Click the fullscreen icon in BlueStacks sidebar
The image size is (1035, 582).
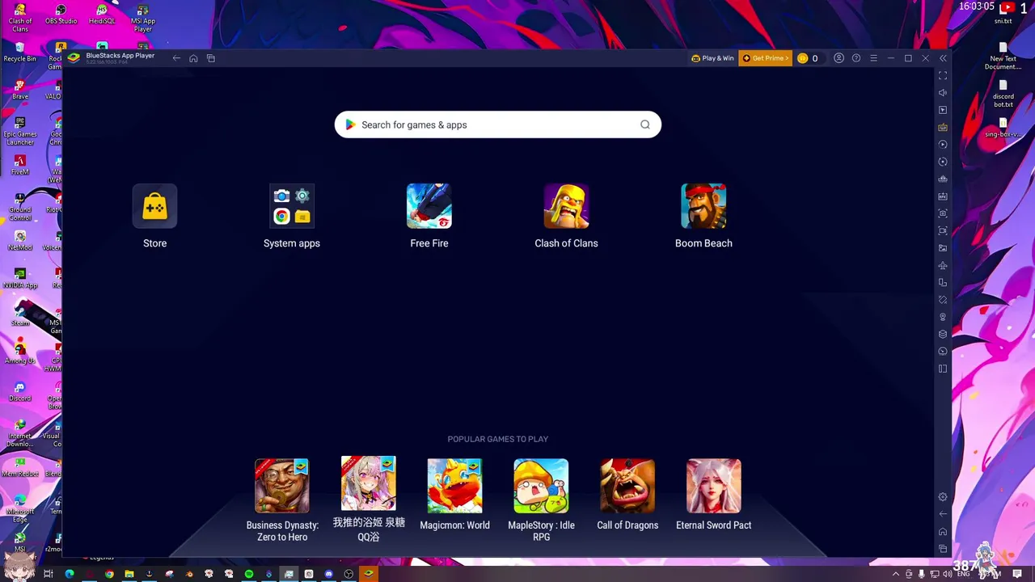coord(943,75)
